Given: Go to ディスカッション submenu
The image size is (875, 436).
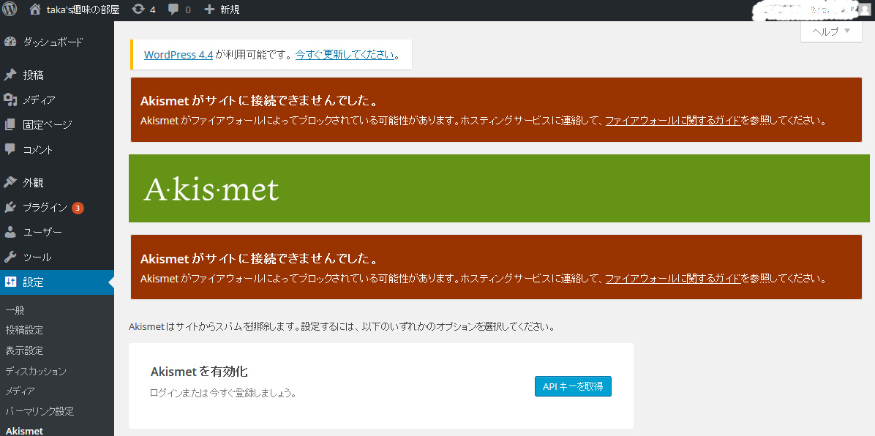Looking at the screenshot, I should point(36,371).
